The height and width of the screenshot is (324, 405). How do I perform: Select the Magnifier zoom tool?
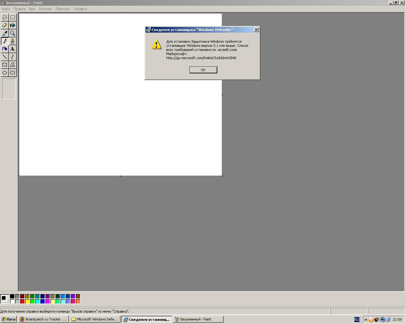point(12,33)
